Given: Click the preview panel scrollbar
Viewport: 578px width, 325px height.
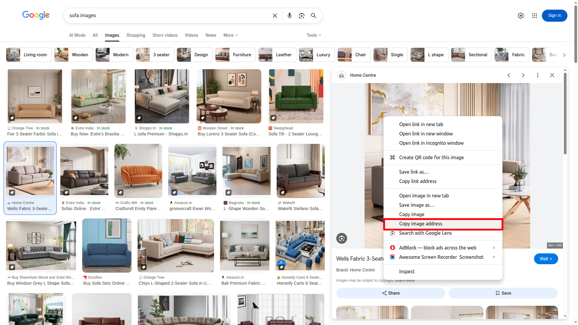Looking at the screenshot, I should (x=565, y=114).
